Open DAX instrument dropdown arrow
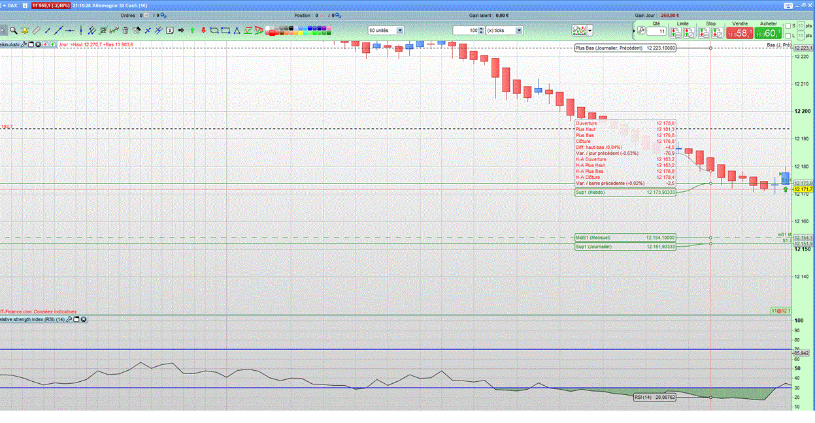The width and height of the screenshot is (815, 423). [4, 5]
